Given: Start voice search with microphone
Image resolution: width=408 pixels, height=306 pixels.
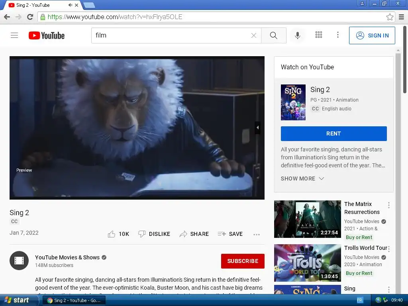Looking at the screenshot, I should point(297,35).
